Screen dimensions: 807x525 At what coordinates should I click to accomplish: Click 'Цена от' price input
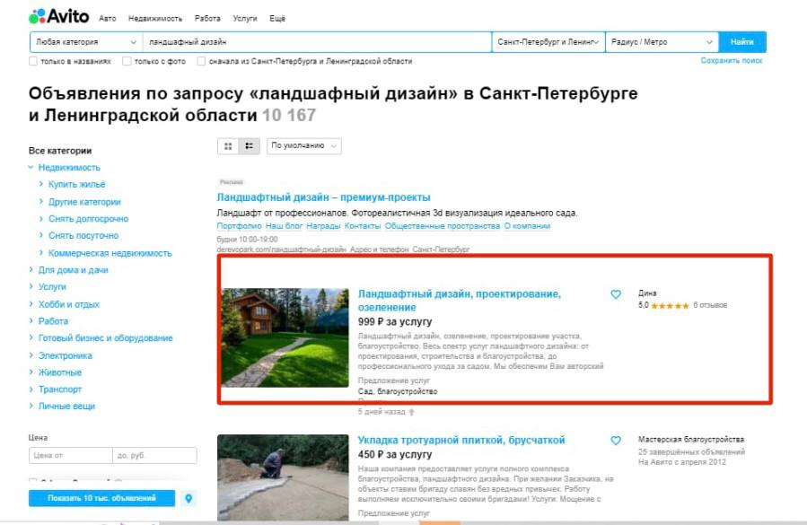point(71,456)
